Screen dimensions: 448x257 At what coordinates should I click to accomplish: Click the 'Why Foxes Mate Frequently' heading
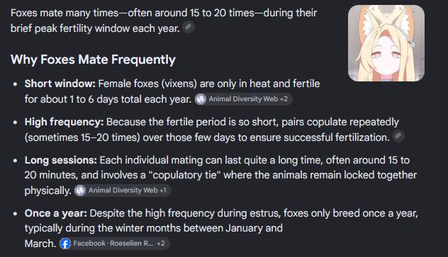(x=93, y=59)
